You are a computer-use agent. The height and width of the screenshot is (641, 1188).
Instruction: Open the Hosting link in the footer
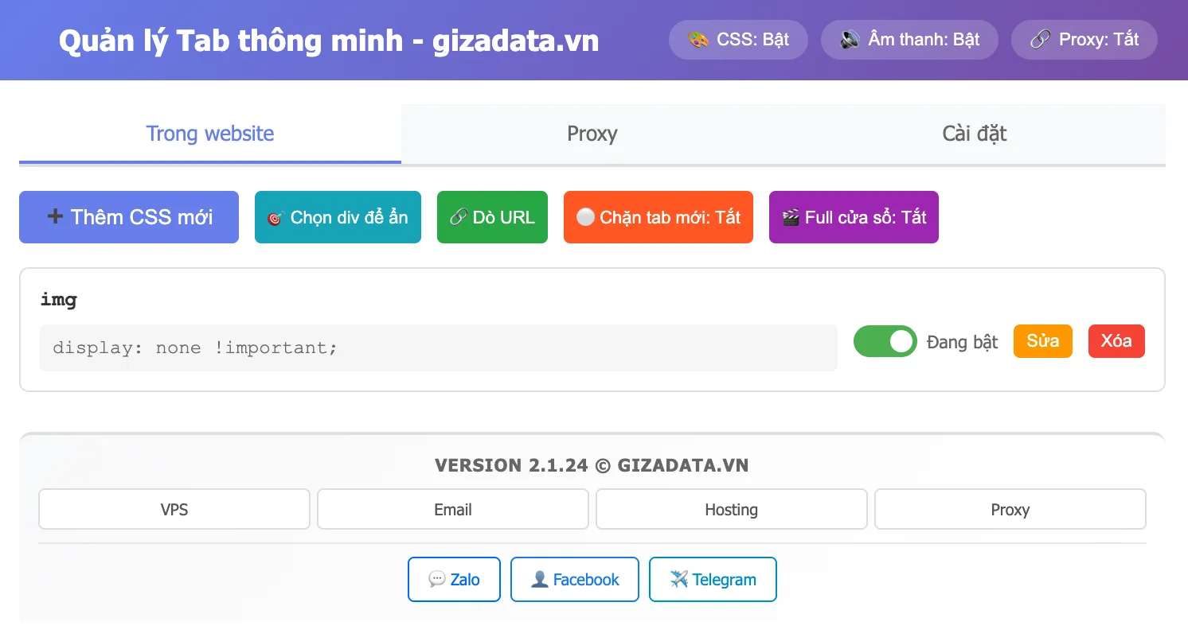tap(731, 509)
